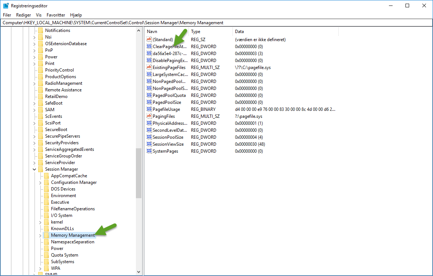Open the Filer menu
Viewport: 433px width, 276px height.
point(7,15)
